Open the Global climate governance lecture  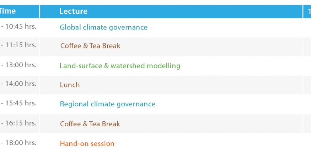(103, 27)
